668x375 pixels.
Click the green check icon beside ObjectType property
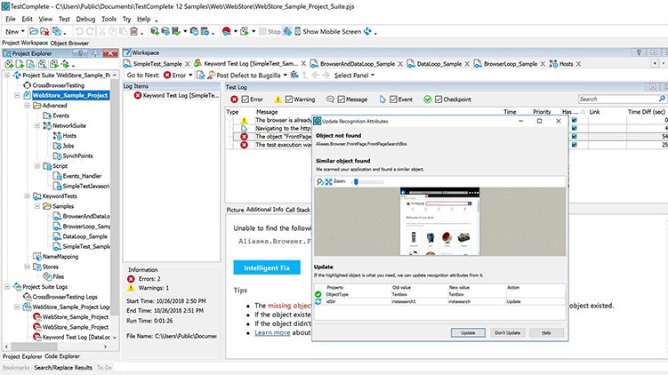tap(318, 294)
